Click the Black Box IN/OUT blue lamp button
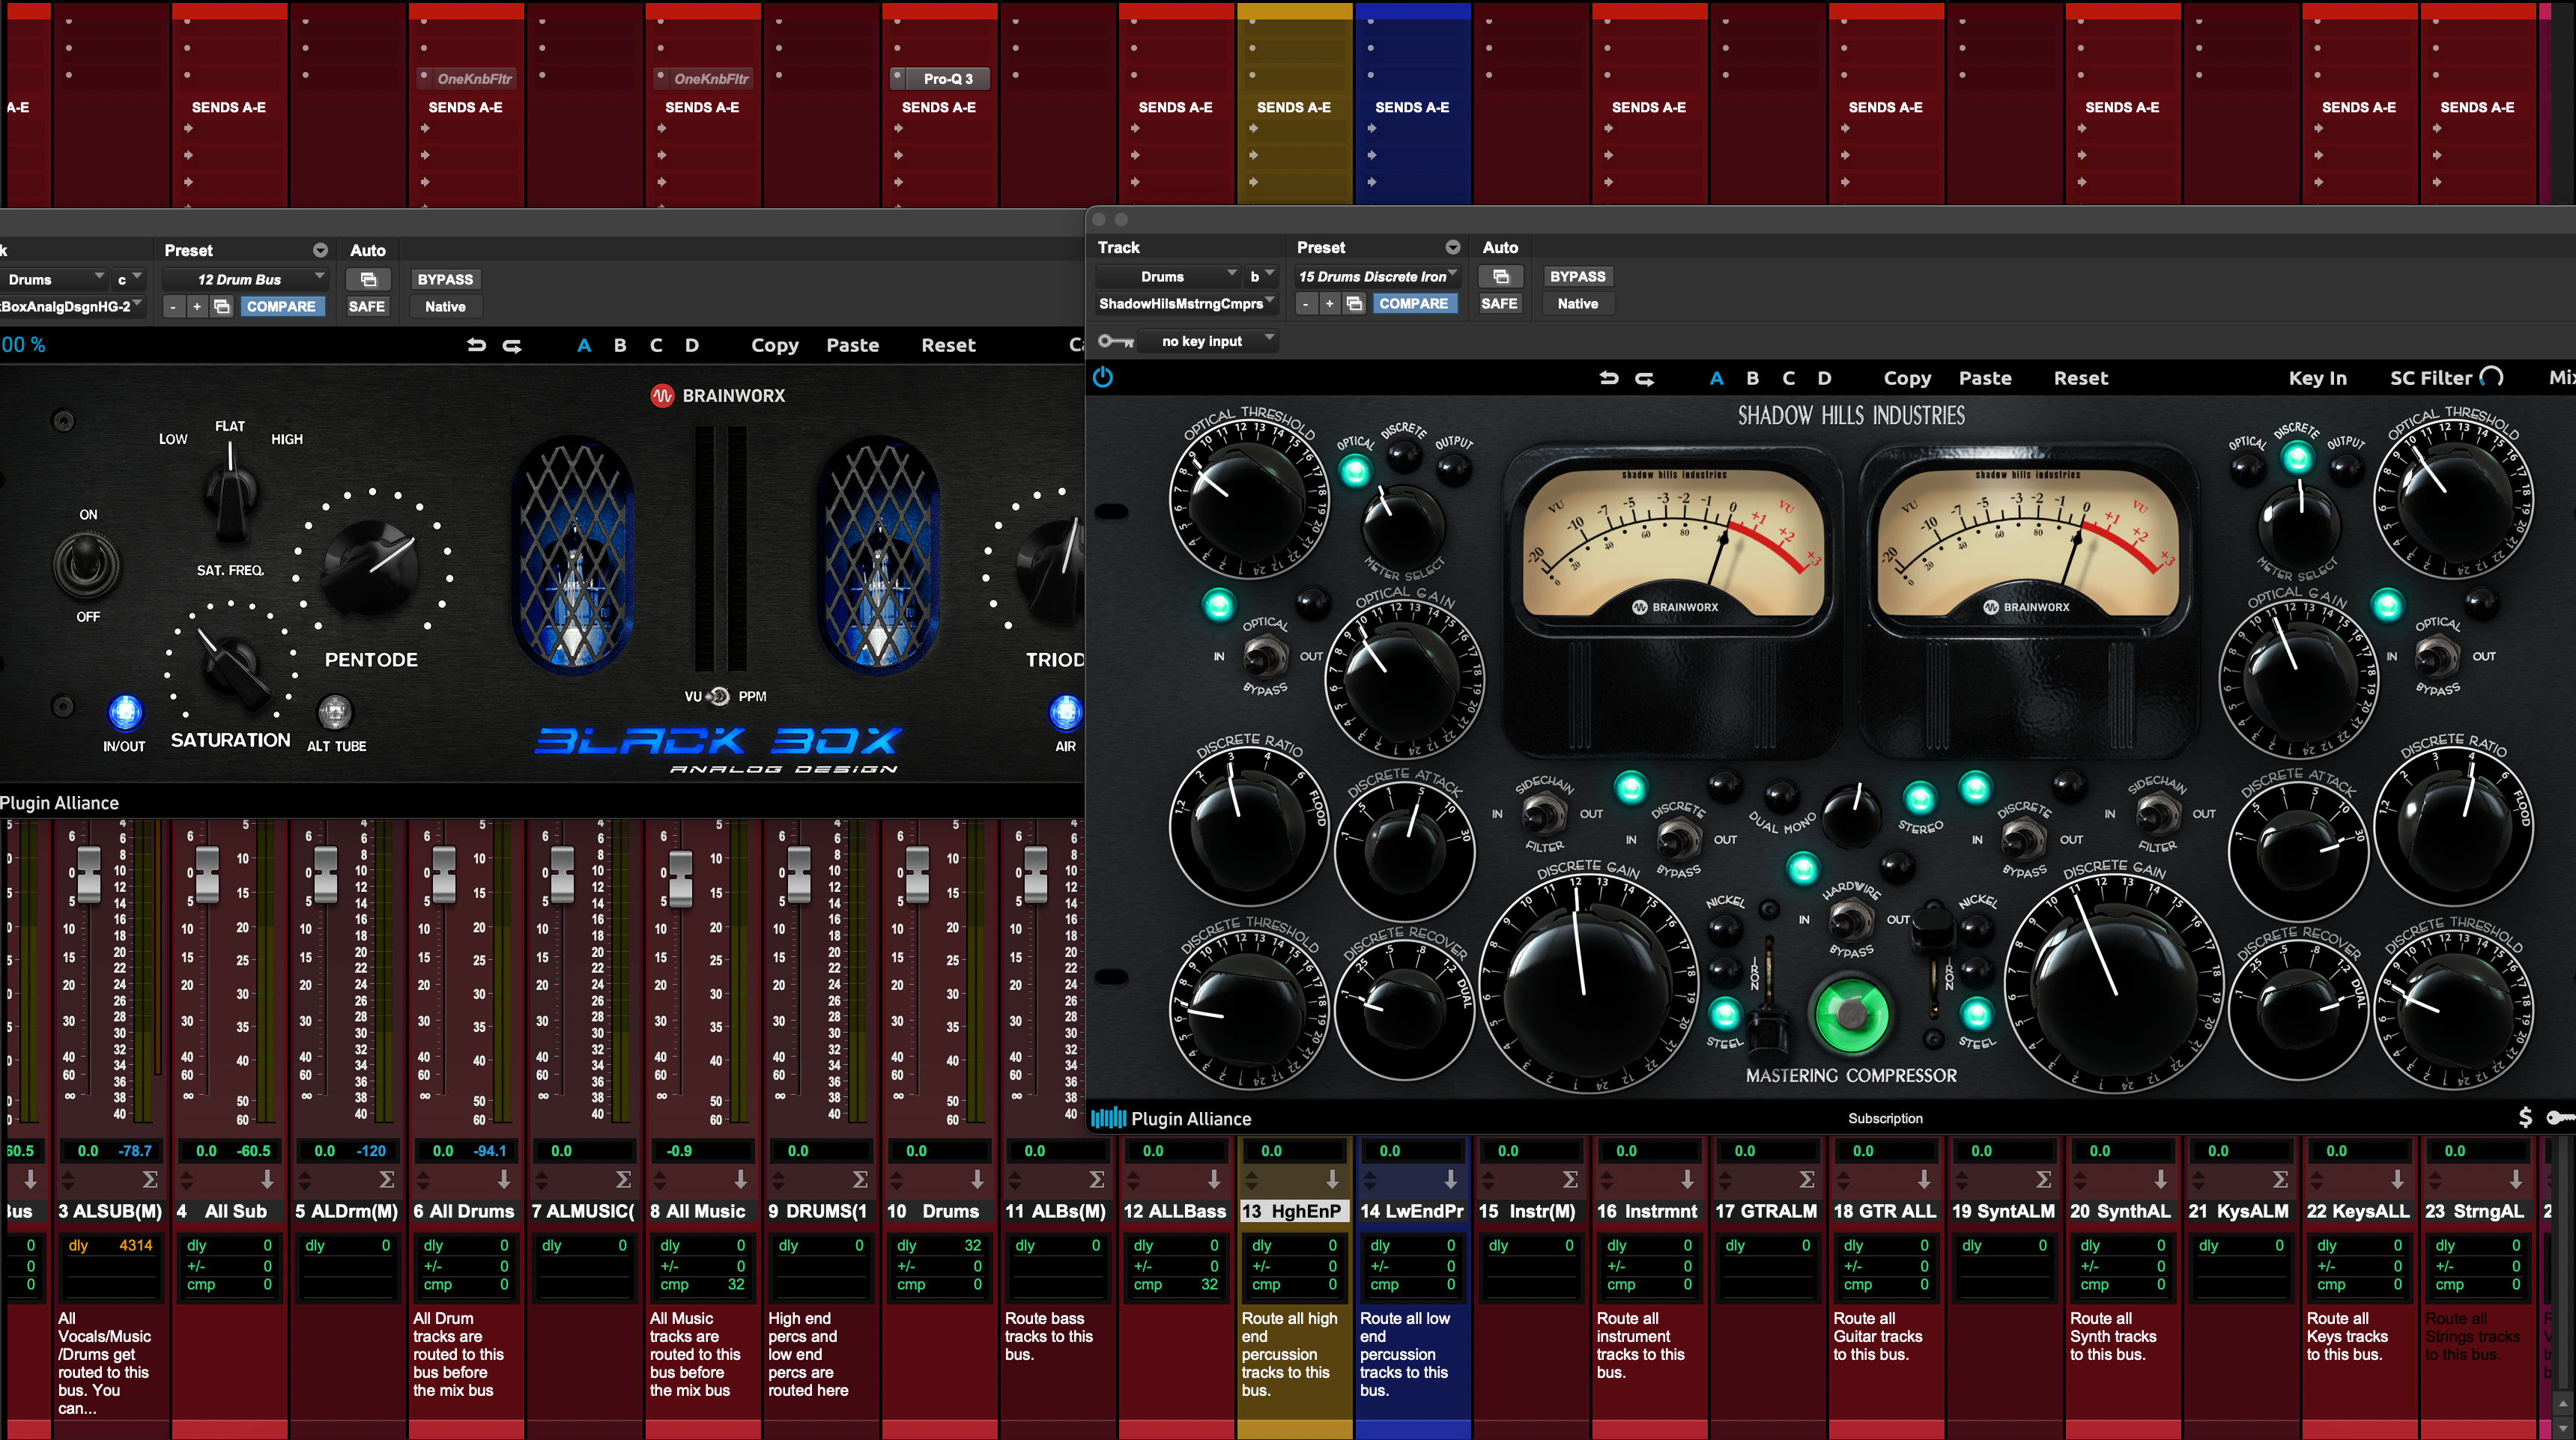This screenshot has height=1440, width=2576. 124,712
